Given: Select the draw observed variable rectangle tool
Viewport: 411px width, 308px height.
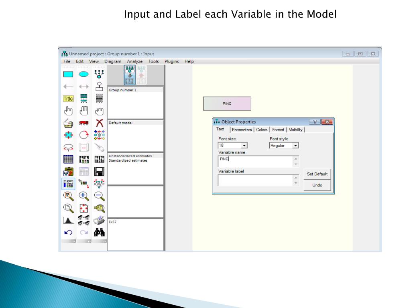Looking at the screenshot, I should click(x=68, y=74).
